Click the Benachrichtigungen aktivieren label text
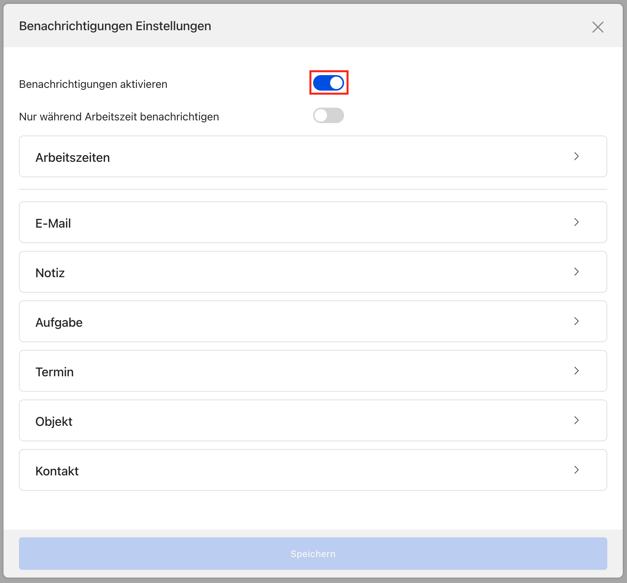This screenshot has height=583, width=627. [x=93, y=84]
